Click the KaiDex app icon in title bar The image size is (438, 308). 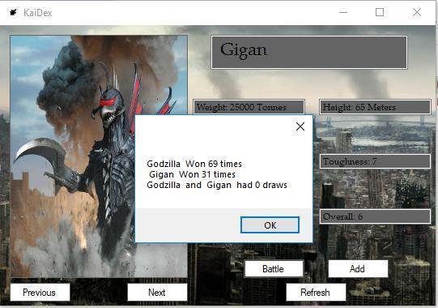(x=14, y=13)
